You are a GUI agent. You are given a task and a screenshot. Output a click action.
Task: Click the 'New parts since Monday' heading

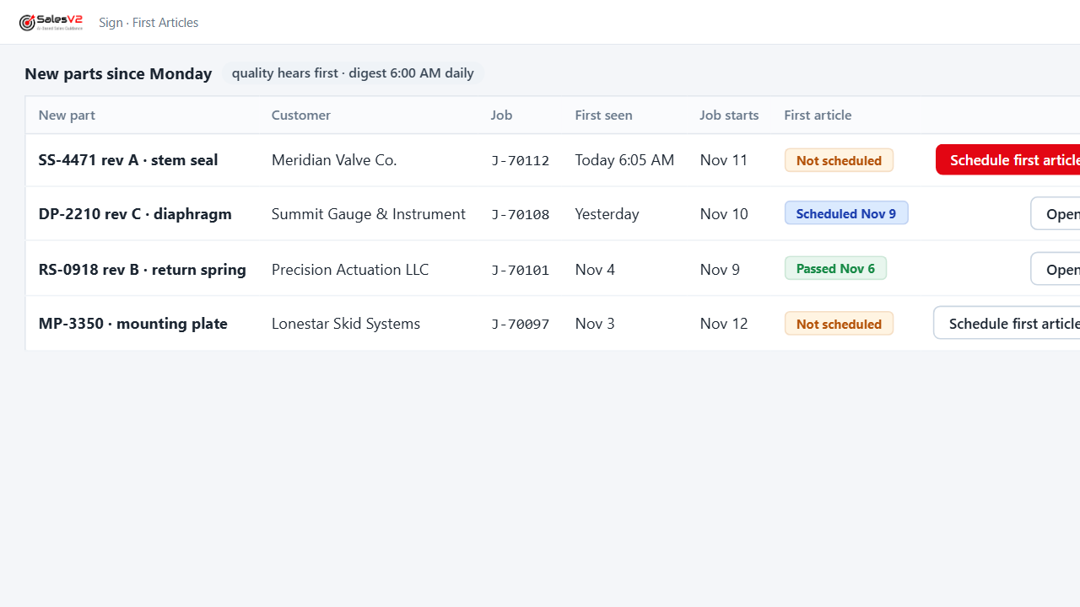(x=118, y=73)
